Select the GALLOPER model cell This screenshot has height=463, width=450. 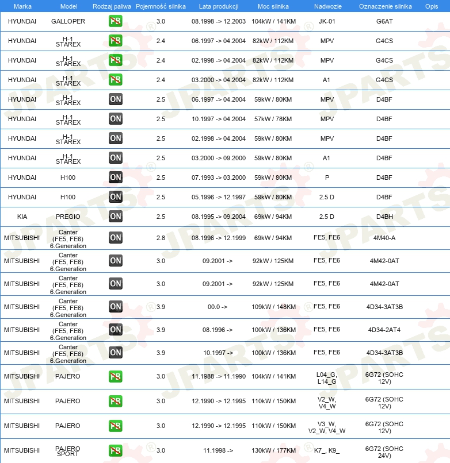tap(68, 21)
